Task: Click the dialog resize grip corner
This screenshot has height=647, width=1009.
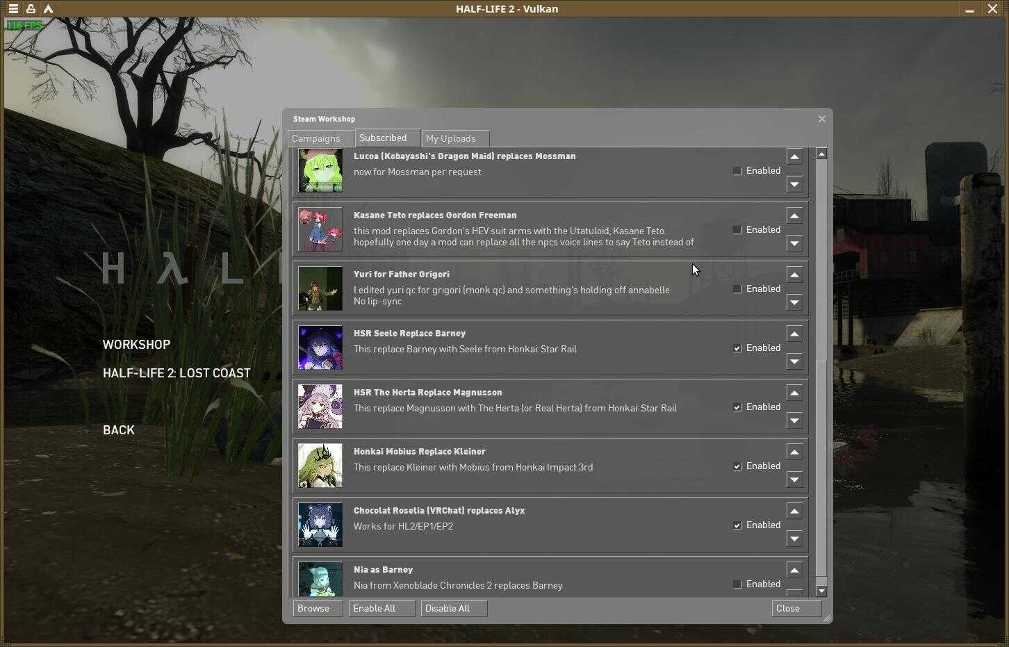Action: point(827,618)
